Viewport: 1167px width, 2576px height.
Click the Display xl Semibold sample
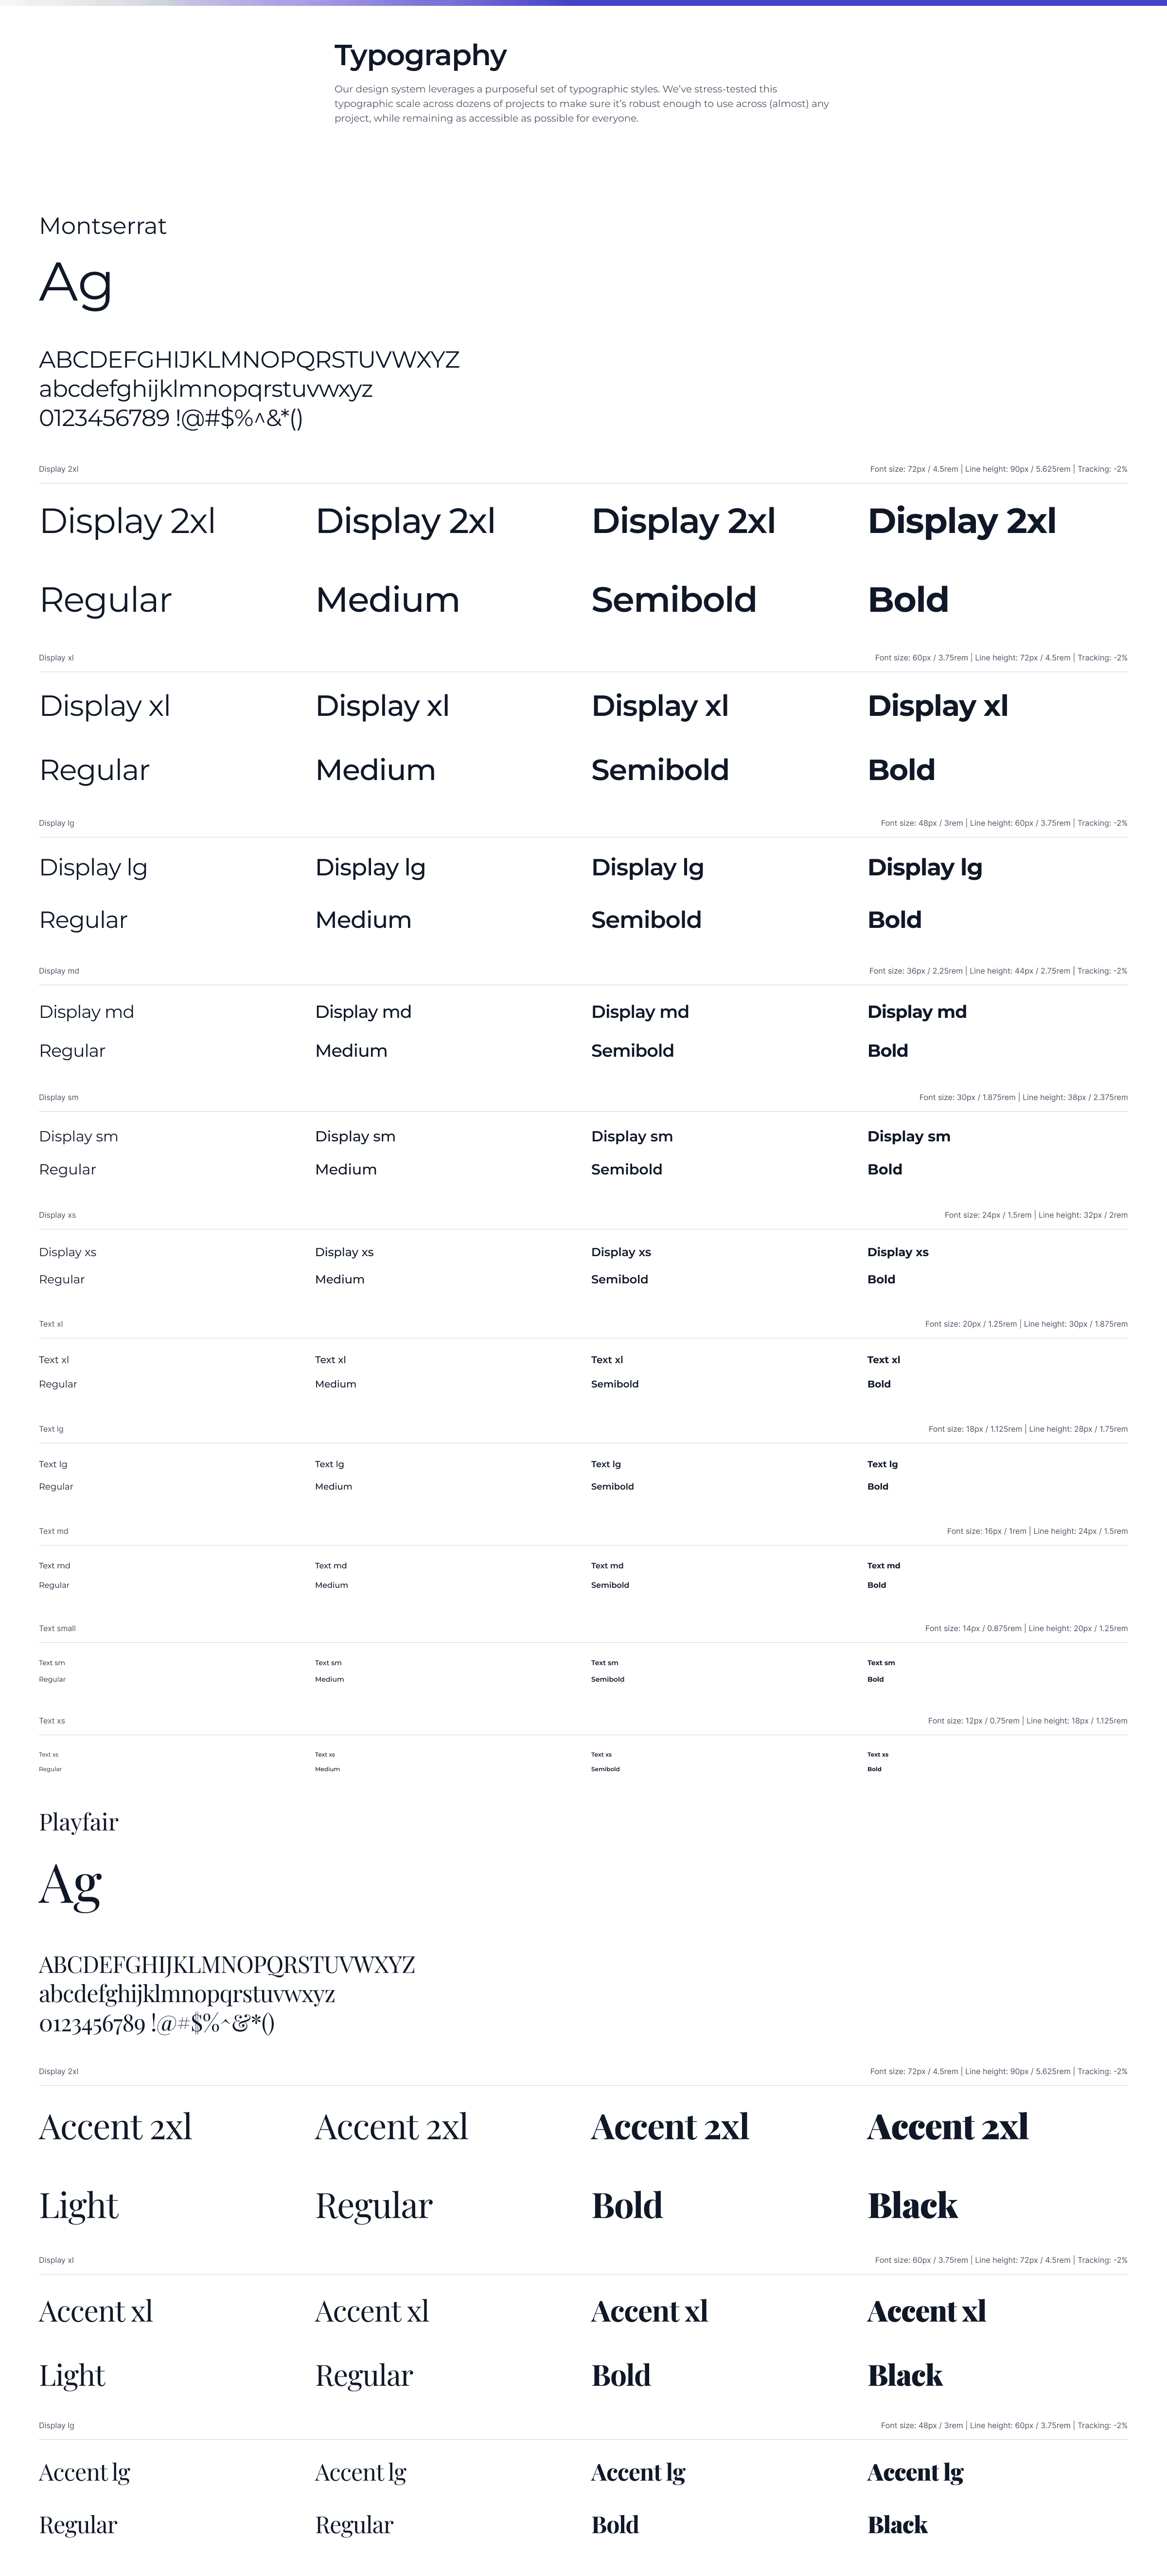660,738
